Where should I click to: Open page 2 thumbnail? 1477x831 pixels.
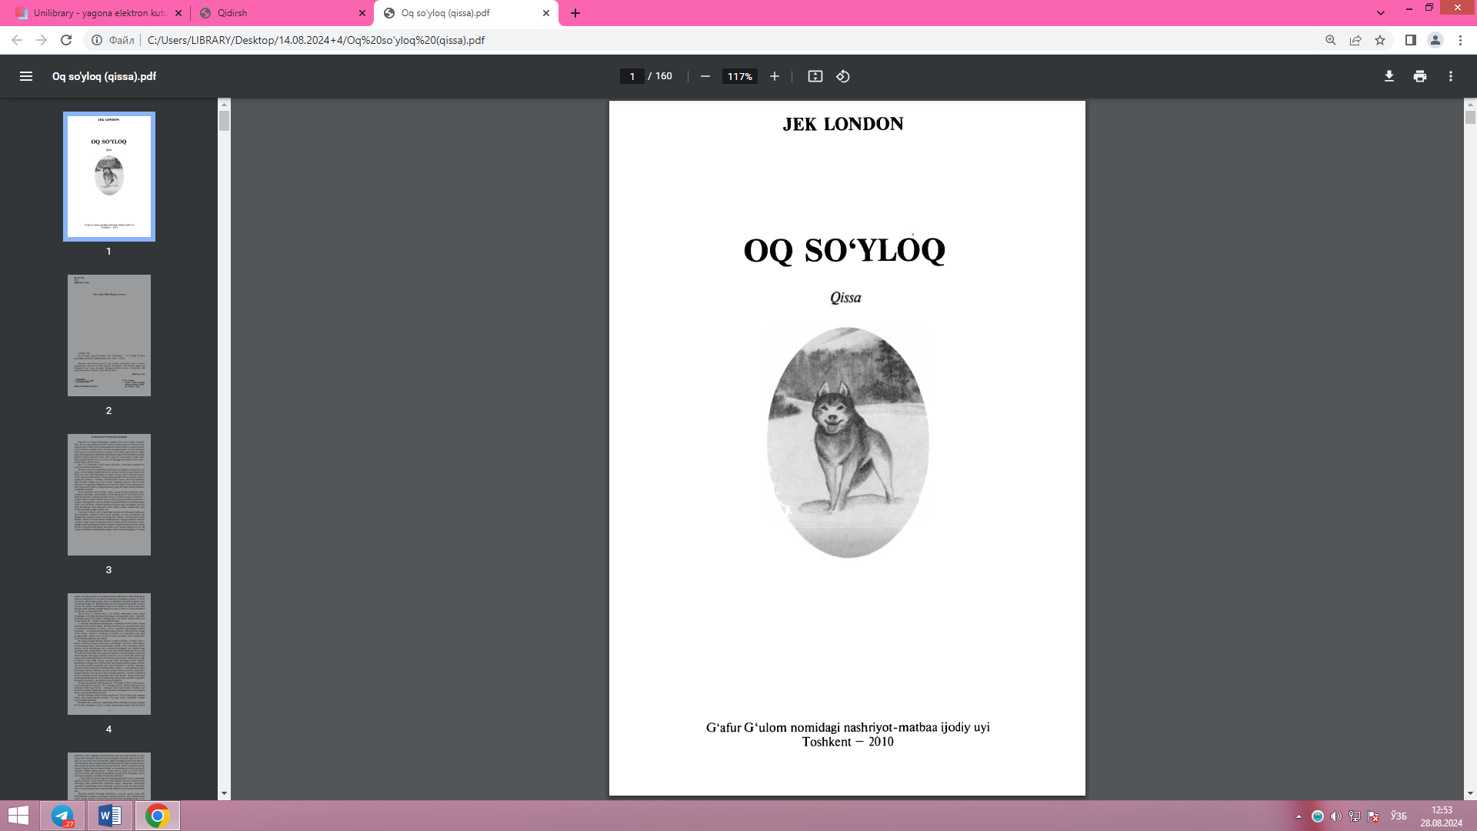point(109,335)
